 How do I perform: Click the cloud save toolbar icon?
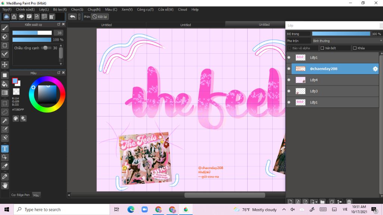(6, 16)
